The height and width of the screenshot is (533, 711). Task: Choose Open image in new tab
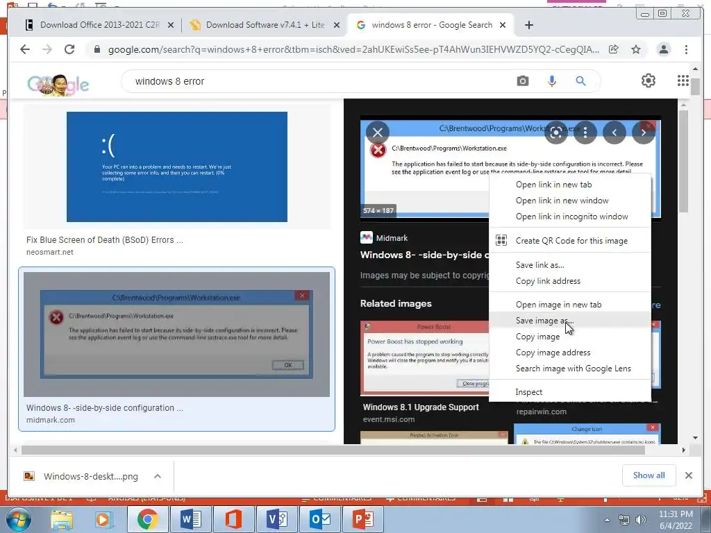tap(570, 305)
